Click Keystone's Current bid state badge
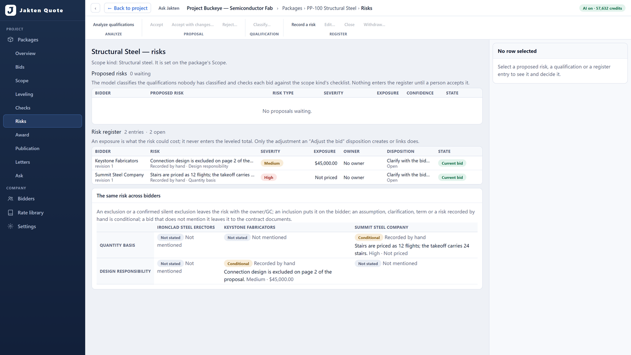631x355 pixels. click(x=452, y=163)
